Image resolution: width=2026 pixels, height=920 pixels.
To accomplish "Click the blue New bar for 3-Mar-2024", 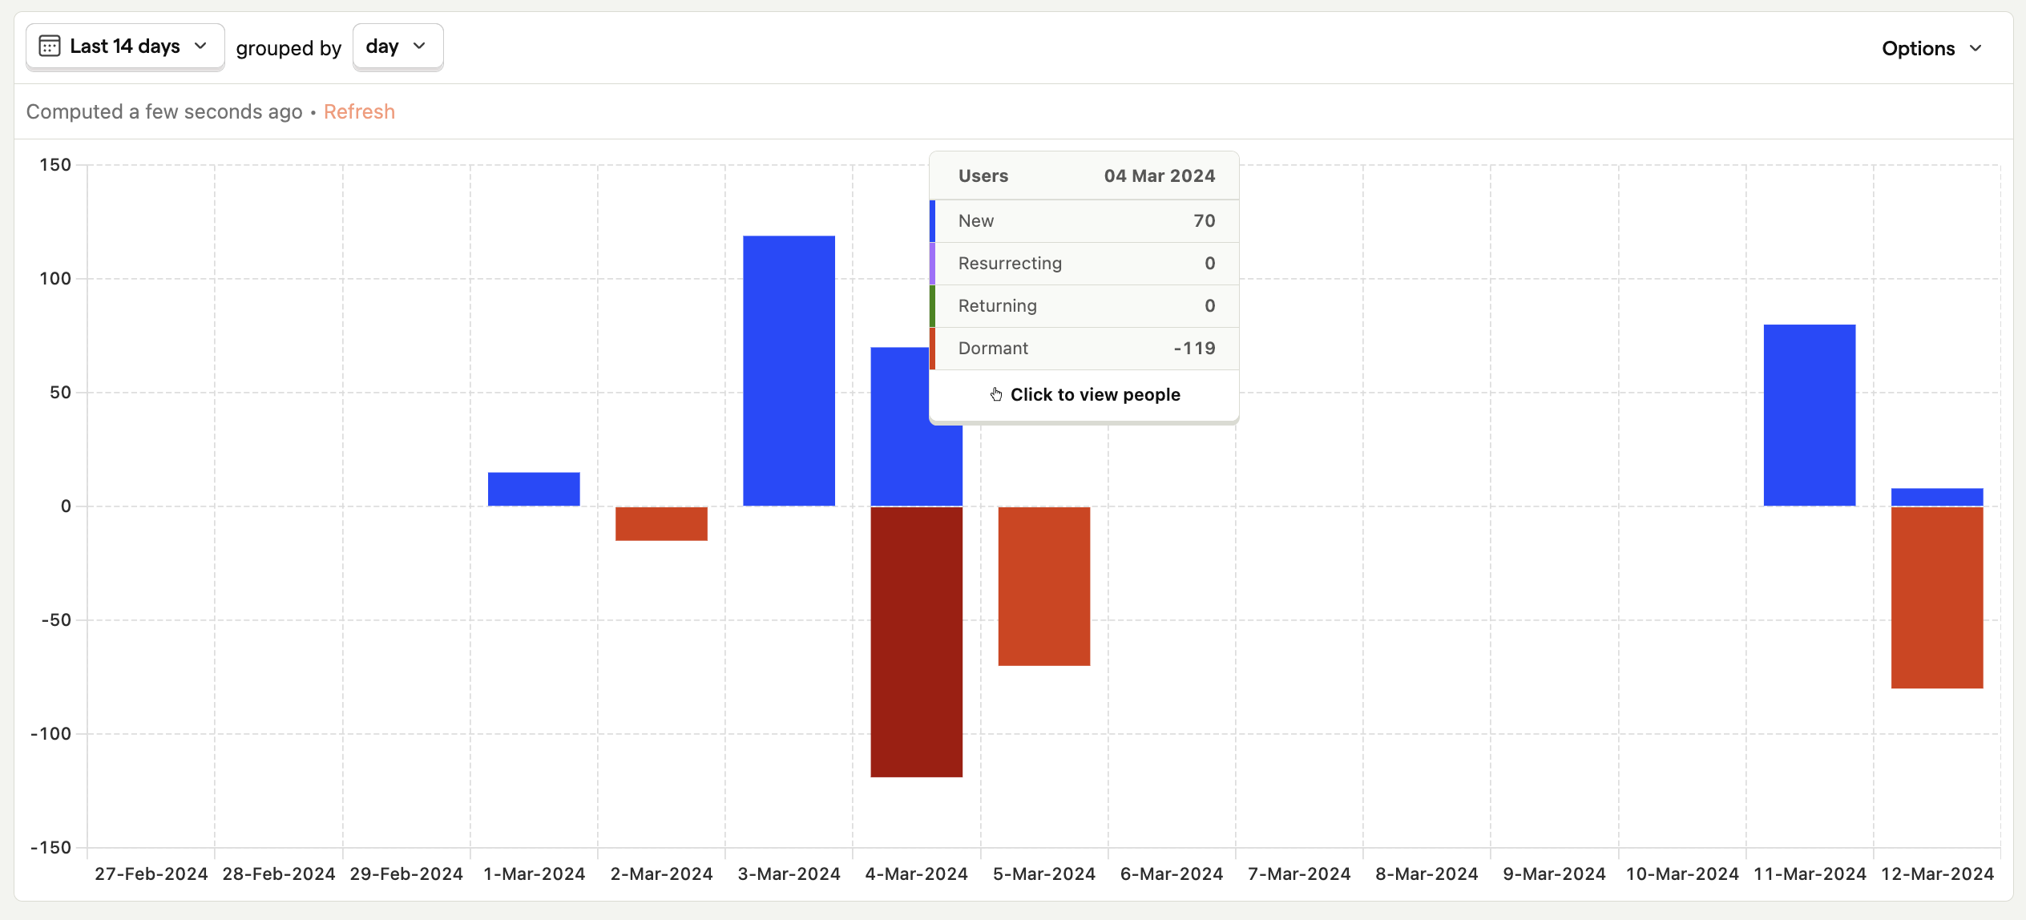I will [789, 370].
